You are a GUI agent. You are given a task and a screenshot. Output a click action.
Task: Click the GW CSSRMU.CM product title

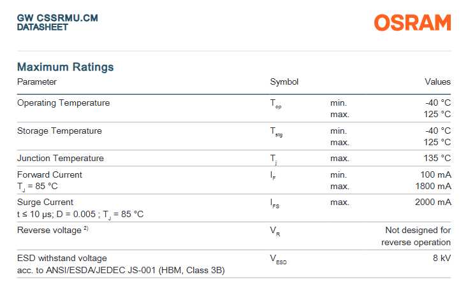coord(57,18)
